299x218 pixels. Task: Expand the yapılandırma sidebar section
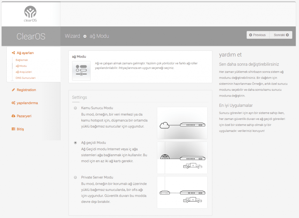click(27, 103)
